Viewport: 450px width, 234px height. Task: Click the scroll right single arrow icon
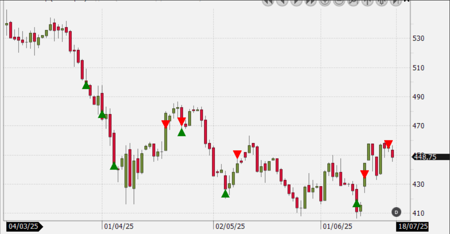coord(296,2)
